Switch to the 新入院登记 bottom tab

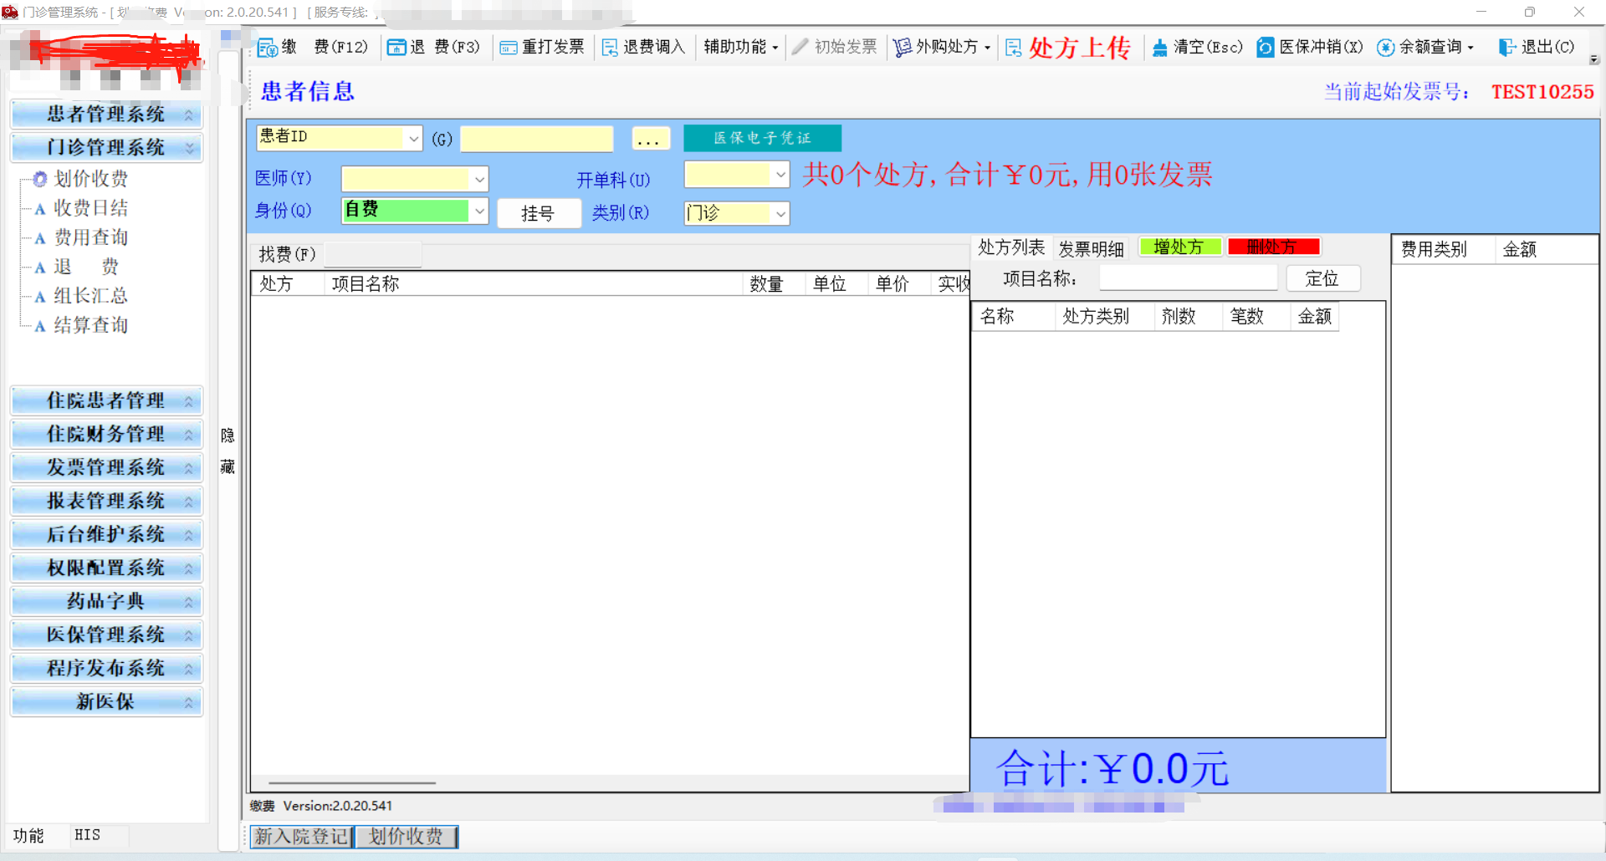click(301, 837)
